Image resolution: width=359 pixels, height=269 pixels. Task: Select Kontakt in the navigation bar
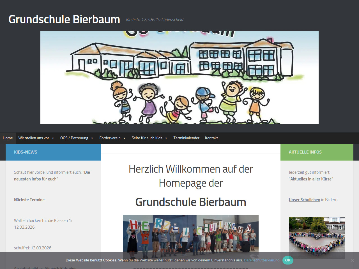tap(211, 138)
